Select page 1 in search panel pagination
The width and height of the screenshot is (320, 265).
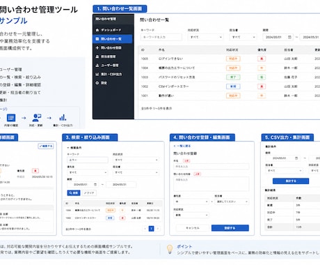point(151,229)
